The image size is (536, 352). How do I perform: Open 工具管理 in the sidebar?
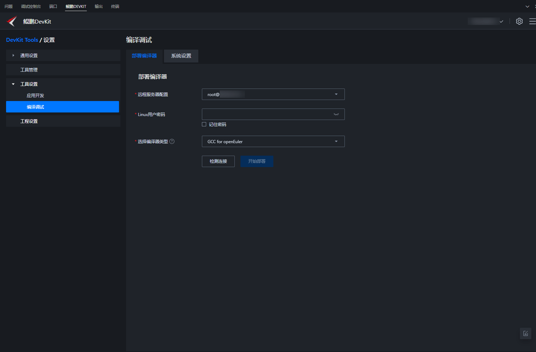pyautogui.click(x=63, y=70)
